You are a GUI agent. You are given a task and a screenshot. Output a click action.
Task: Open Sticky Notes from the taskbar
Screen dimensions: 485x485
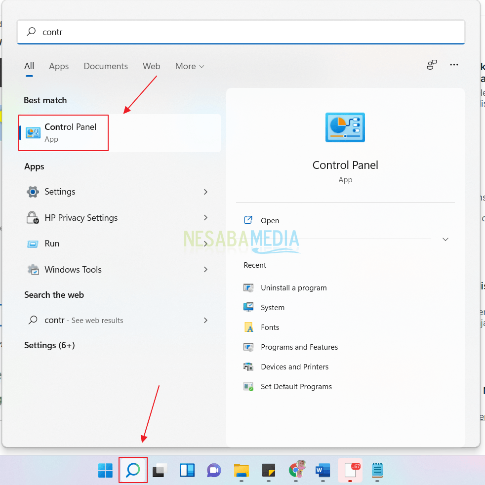(269, 471)
